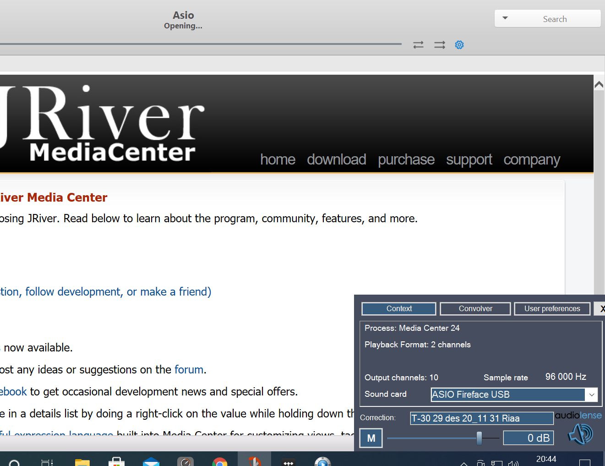Open the clock showing 20:44
Screen dimensions: 605x466
point(546,459)
